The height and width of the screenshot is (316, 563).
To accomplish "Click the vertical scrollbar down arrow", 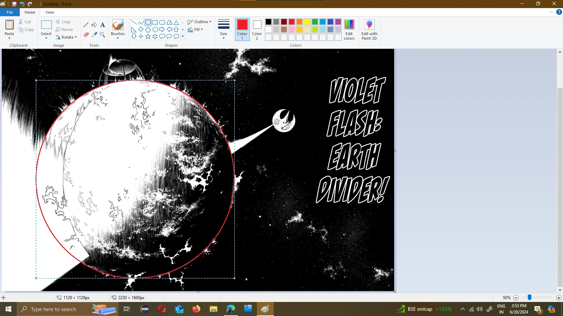I will pos(560,290).
